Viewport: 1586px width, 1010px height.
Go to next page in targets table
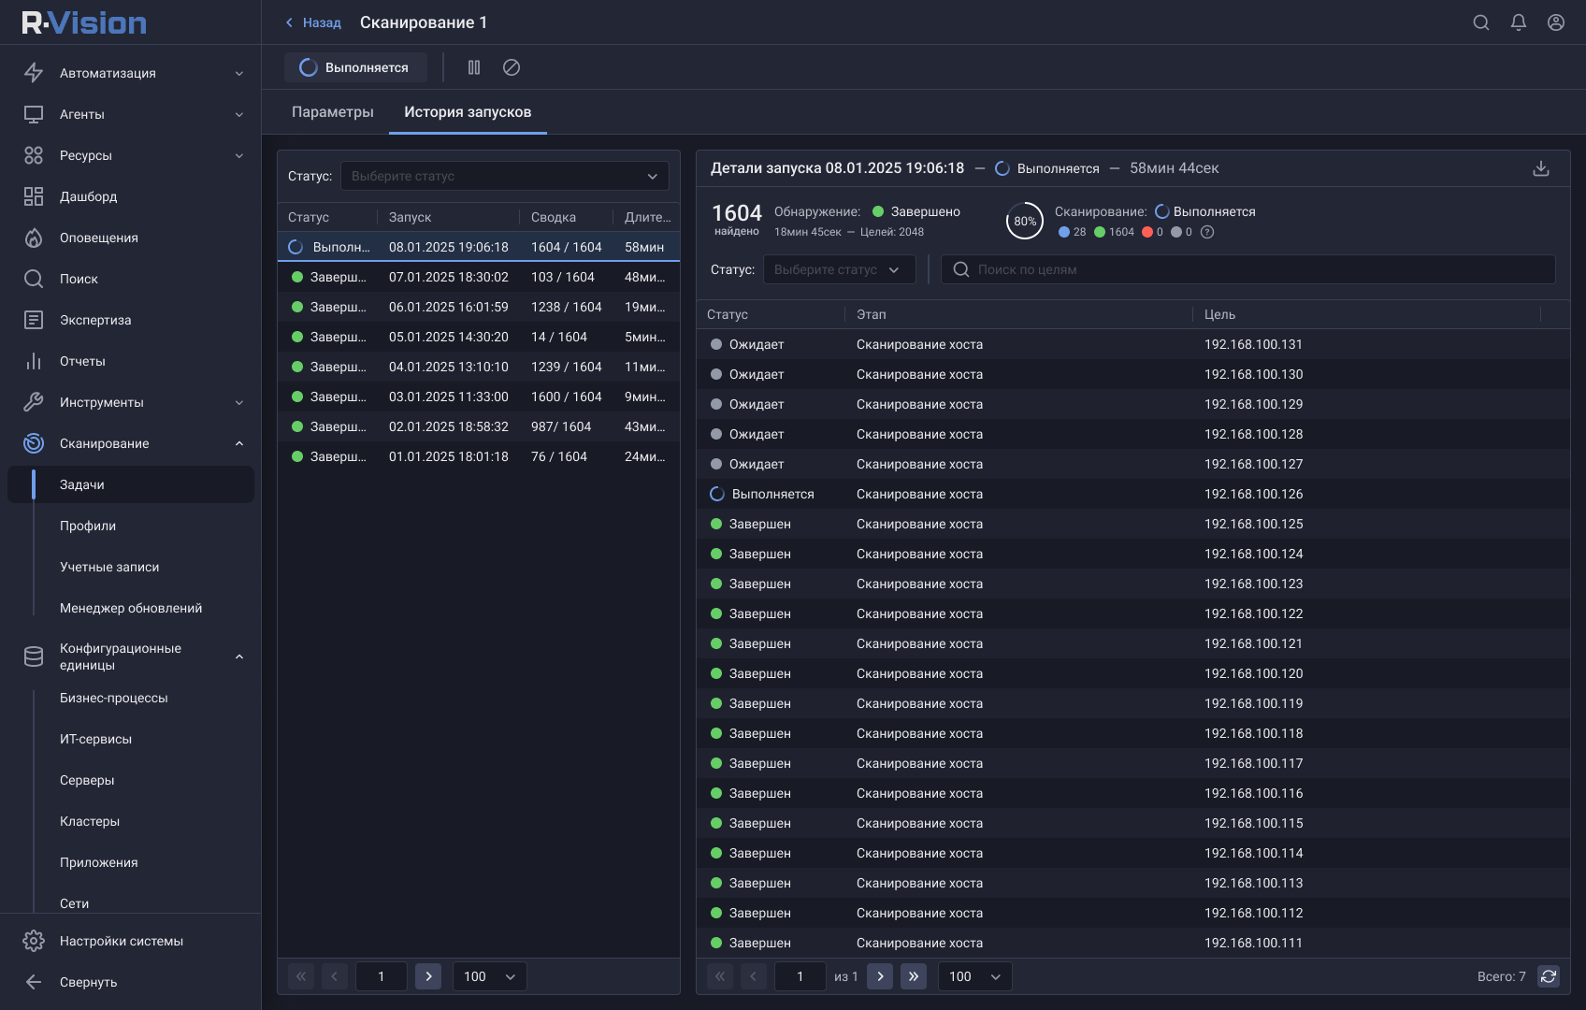[880, 976]
